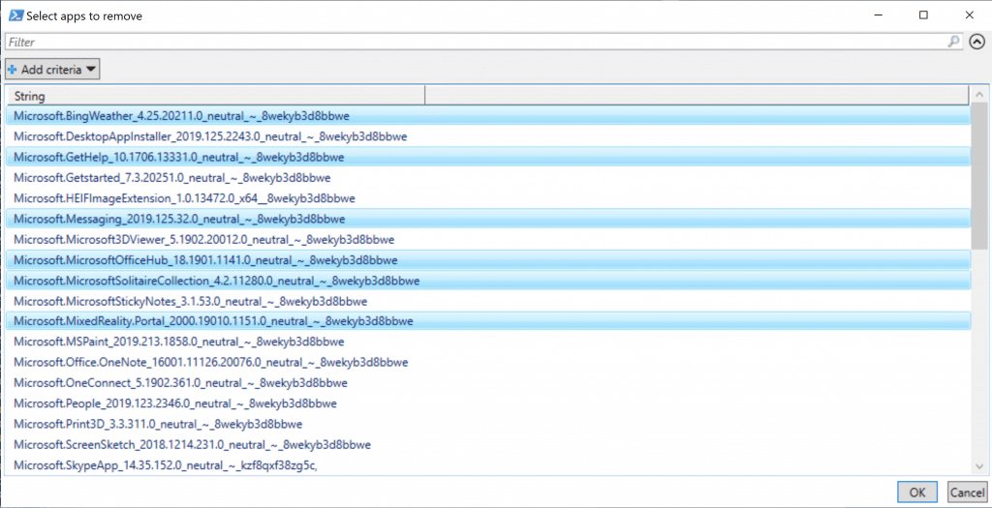Click the search magnifier icon in Filter box
992x508 pixels.
click(954, 43)
